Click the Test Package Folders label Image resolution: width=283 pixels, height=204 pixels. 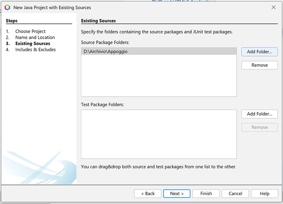103,105
